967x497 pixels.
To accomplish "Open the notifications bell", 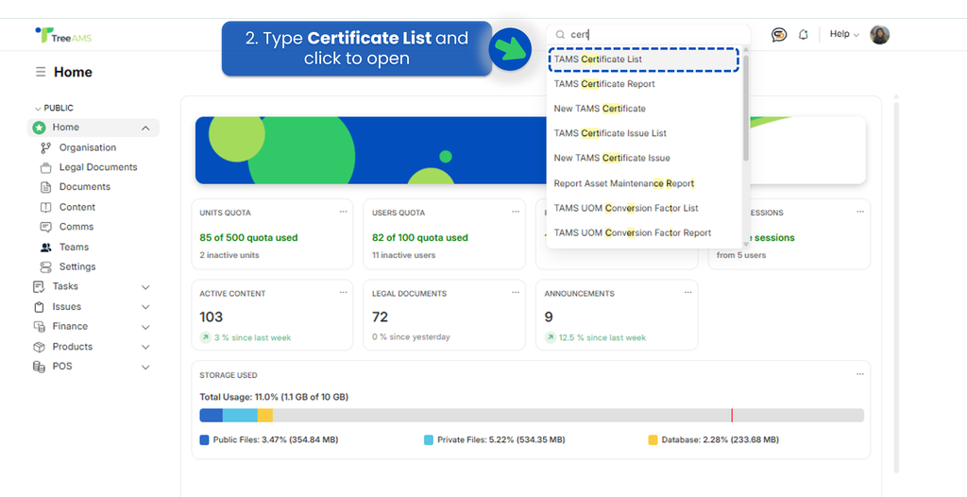I will click(x=804, y=35).
